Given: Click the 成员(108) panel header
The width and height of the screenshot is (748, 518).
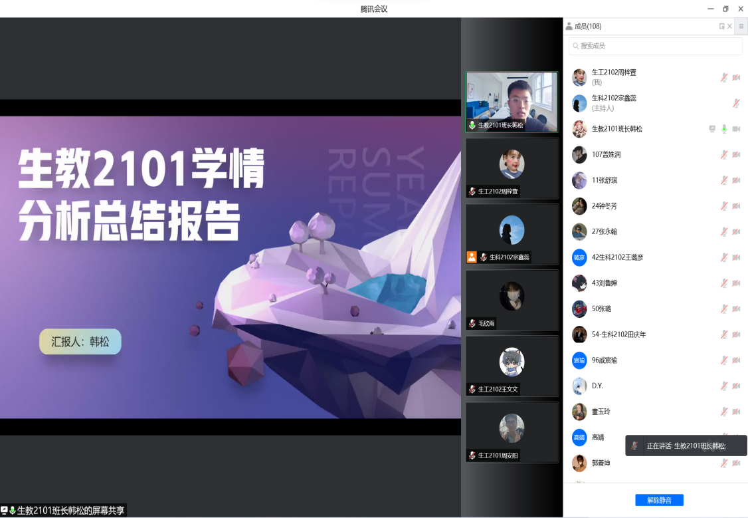Looking at the screenshot, I should pyautogui.click(x=587, y=27).
